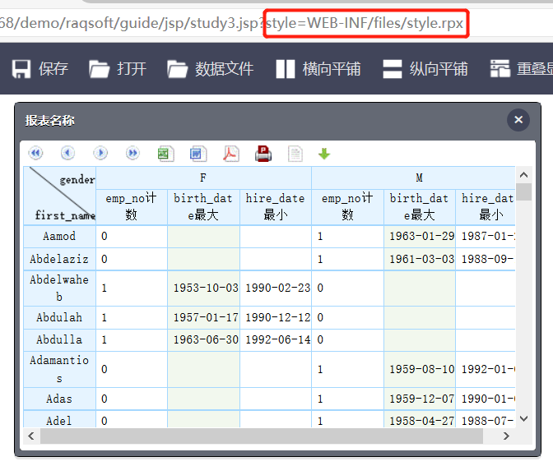Go to the first report page
The height and width of the screenshot is (466, 553).
click(x=35, y=153)
